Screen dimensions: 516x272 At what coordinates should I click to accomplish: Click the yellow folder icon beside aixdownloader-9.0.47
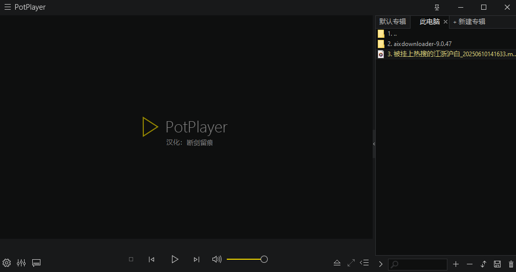[x=381, y=43]
